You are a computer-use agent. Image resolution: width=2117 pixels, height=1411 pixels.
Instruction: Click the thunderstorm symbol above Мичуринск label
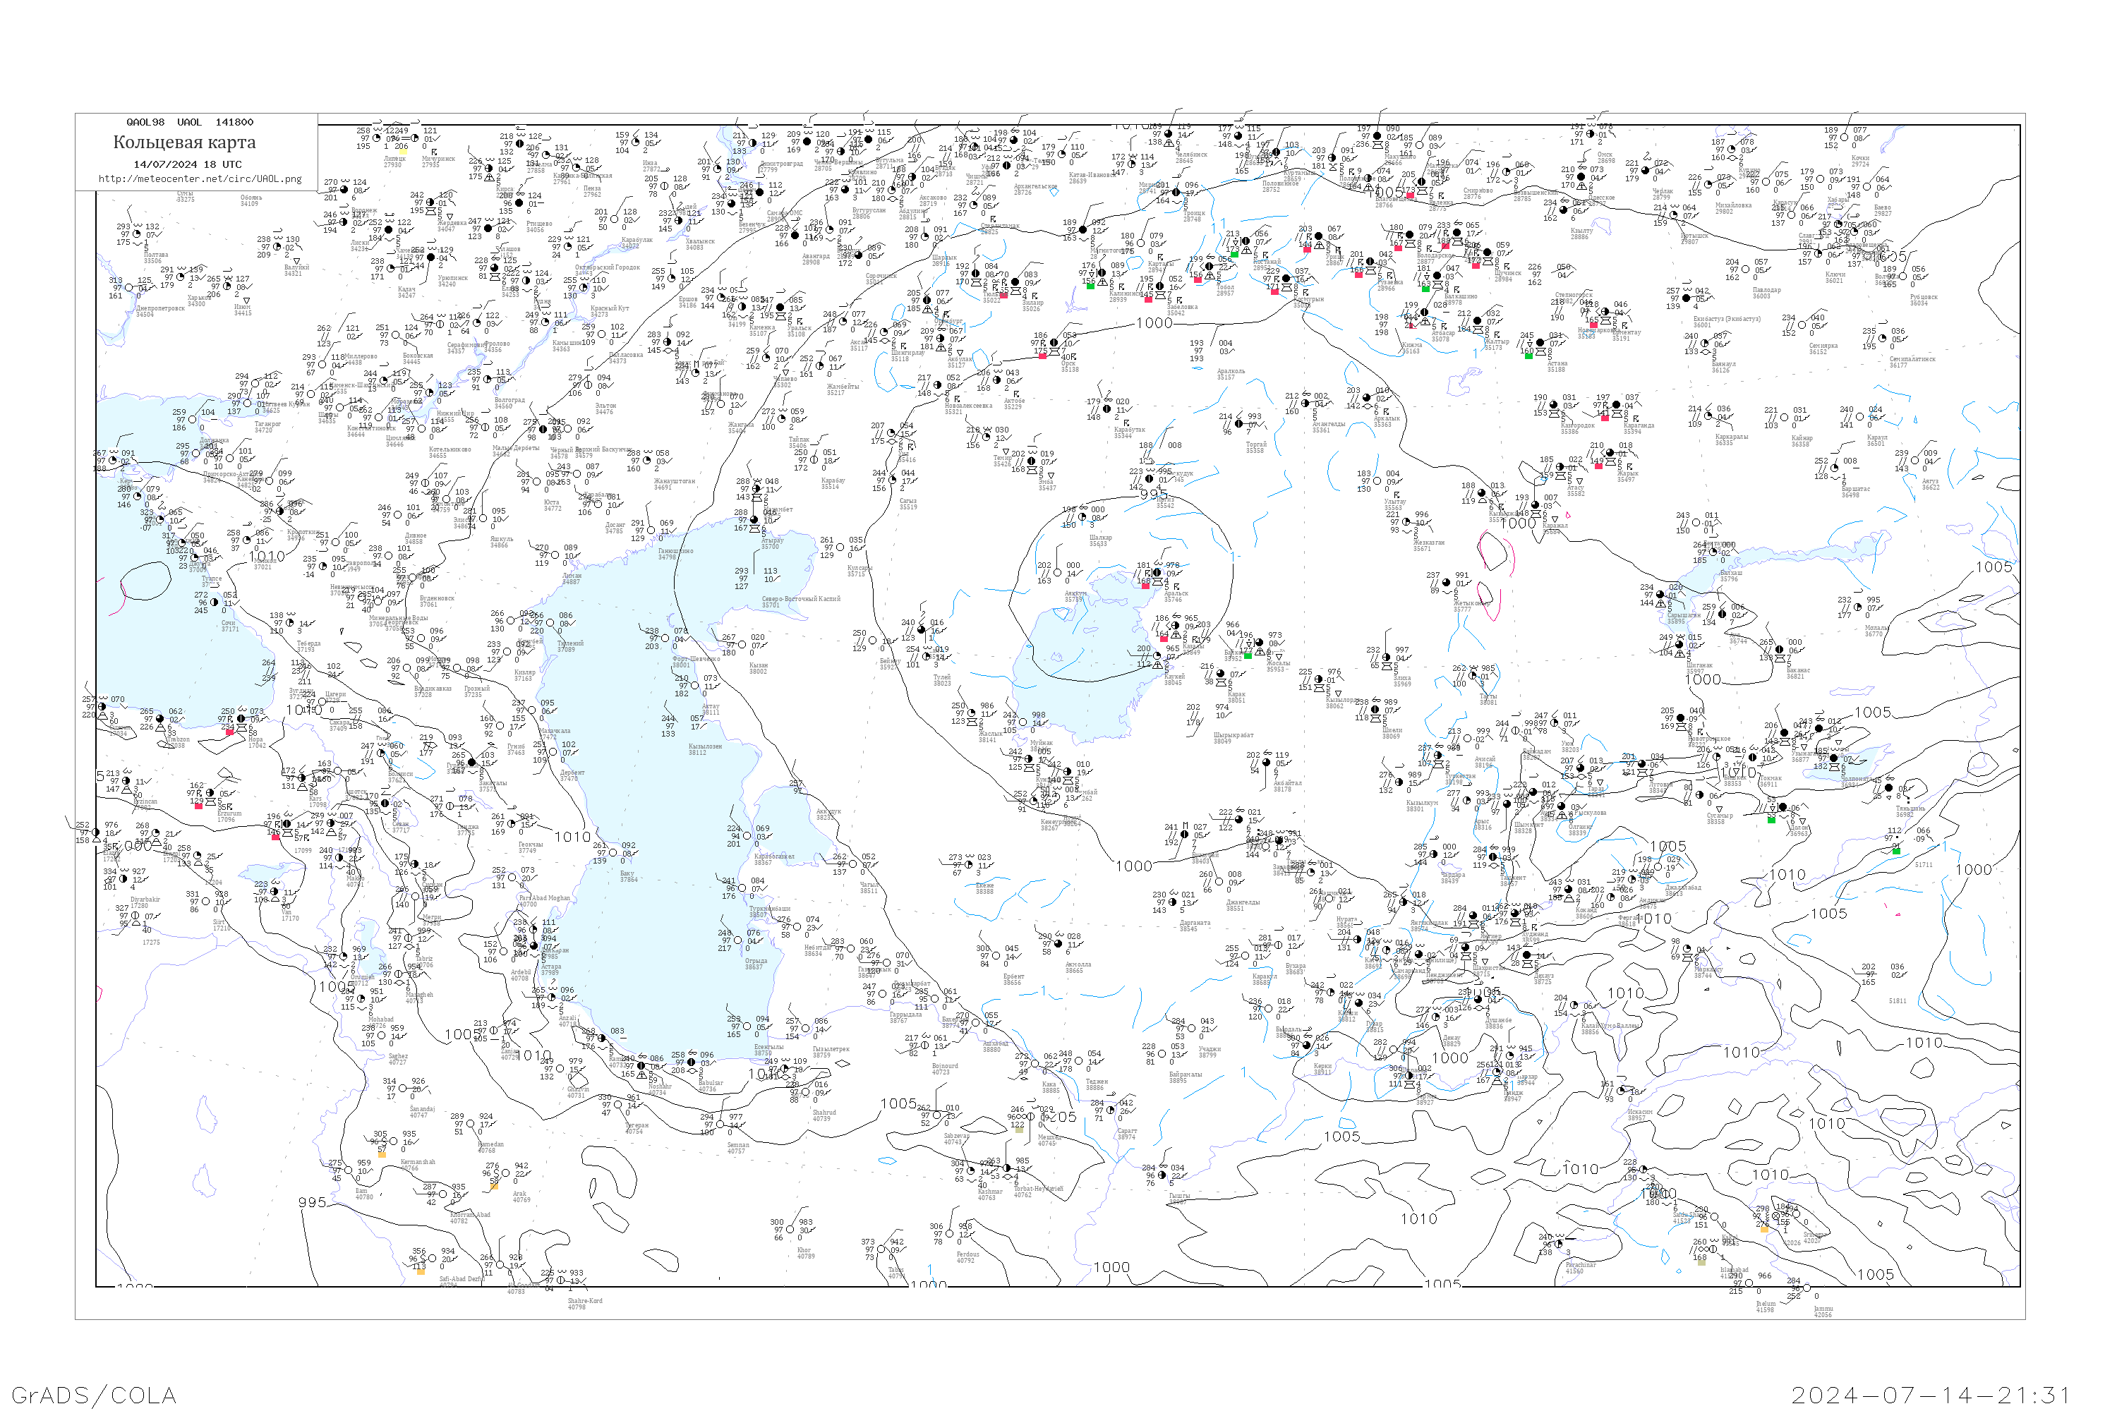point(435,152)
